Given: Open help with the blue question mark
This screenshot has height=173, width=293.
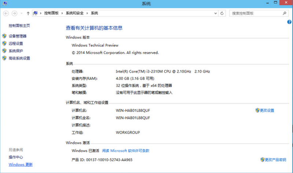Looking at the screenshot, I should [289, 22].
